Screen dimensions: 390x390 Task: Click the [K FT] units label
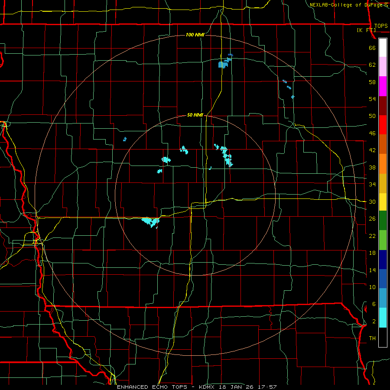366,30
